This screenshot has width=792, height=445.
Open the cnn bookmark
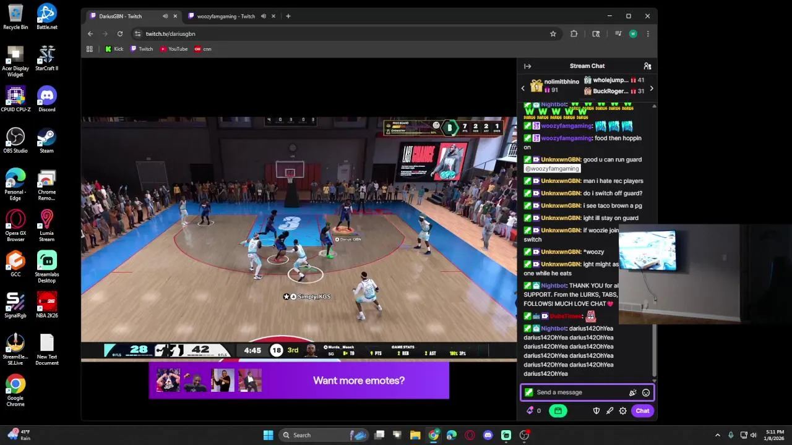[x=203, y=49]
